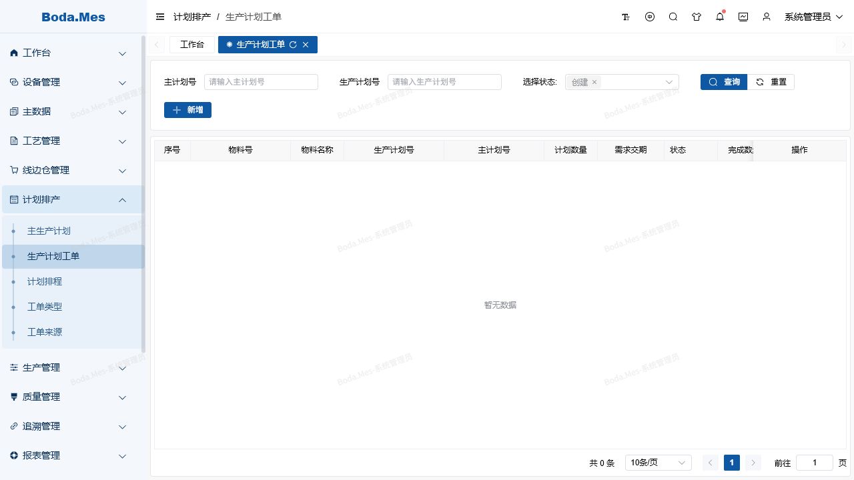Open the font size settings icon
Screen dimensions: 854x480
click(x=626, y=17)
